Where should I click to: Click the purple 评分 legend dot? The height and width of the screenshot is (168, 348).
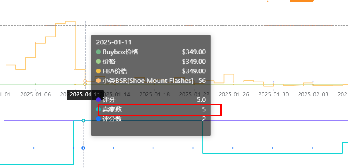[x=99, y=100]
